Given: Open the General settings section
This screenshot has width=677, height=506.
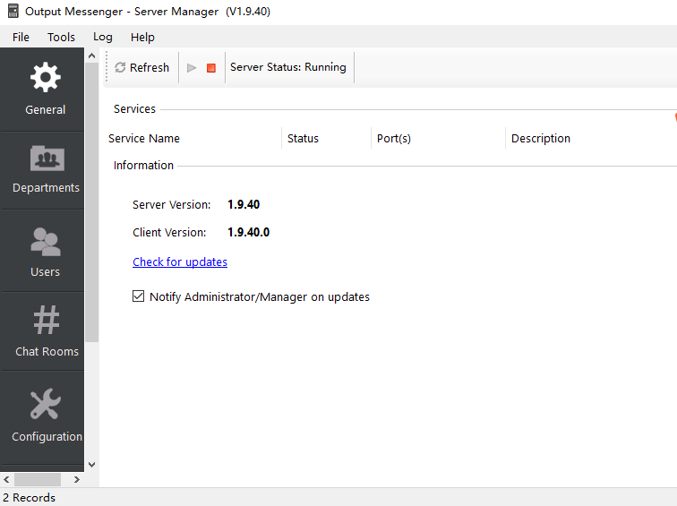Looking at the screenshot, I should coord(45,90).
